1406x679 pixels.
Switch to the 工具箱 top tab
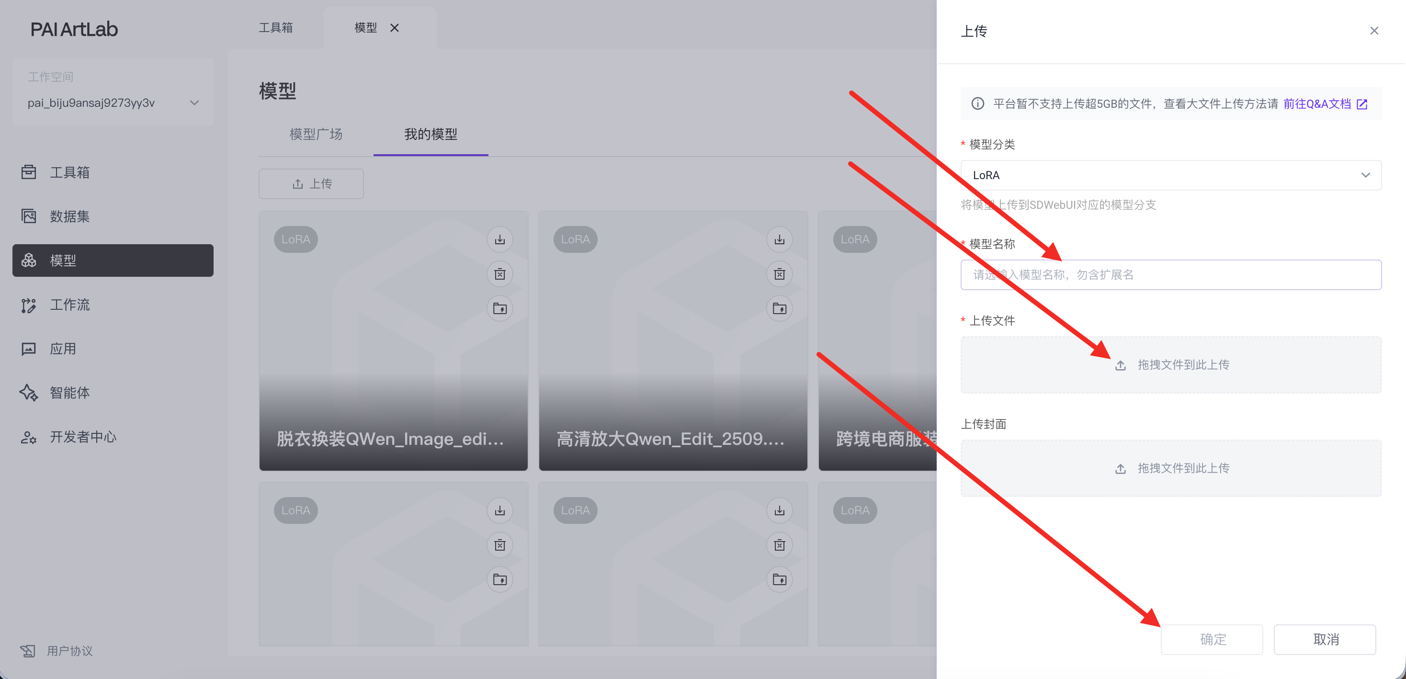[x=276, y=28]
